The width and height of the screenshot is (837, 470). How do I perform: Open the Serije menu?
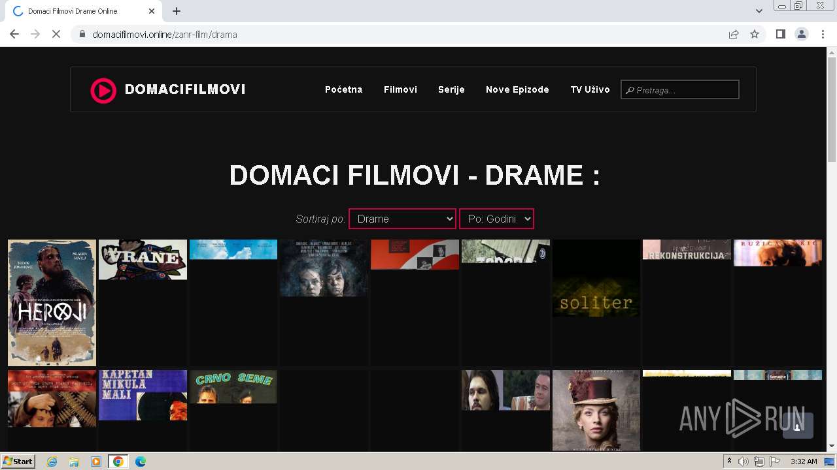coord(451,89)
